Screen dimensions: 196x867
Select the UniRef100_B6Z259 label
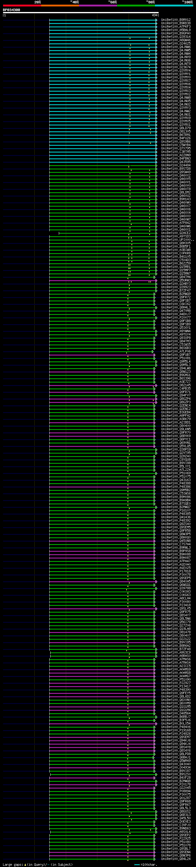176,263
